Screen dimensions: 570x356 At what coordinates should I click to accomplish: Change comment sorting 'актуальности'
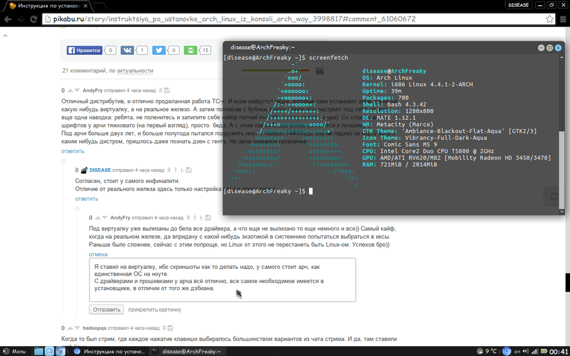click(135, 71)
